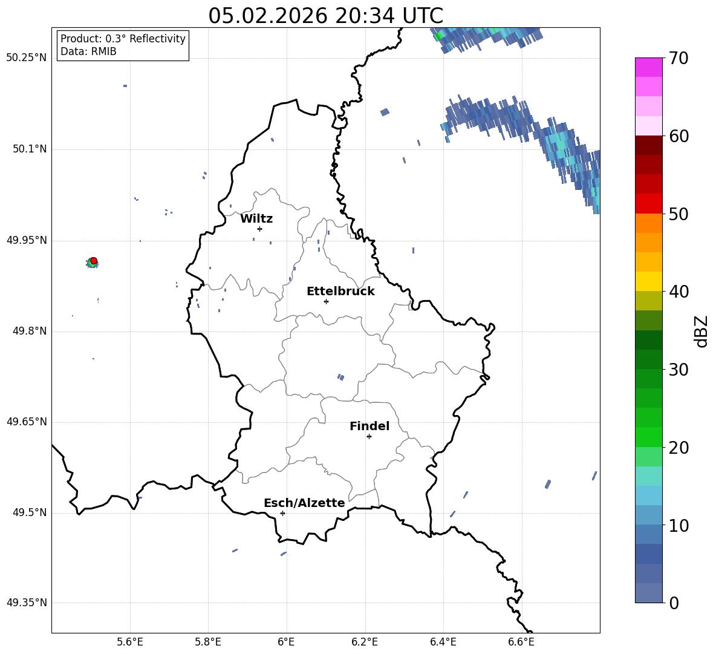Viewport: 716px width, 654px height.
Task: Select the Wiltz station label
Action: 256,219
